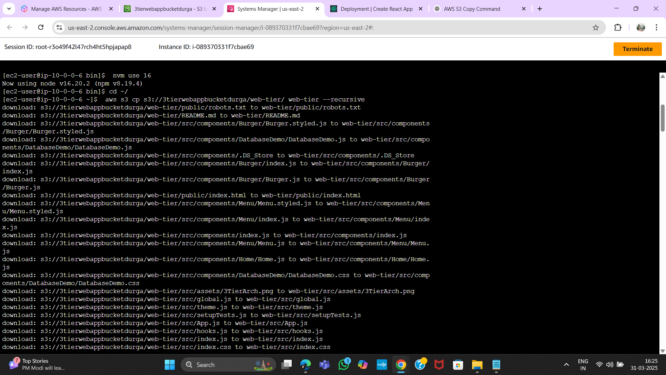Open Task View on the taskbar
Screen dimensions: 666x375
coord(287,365)
